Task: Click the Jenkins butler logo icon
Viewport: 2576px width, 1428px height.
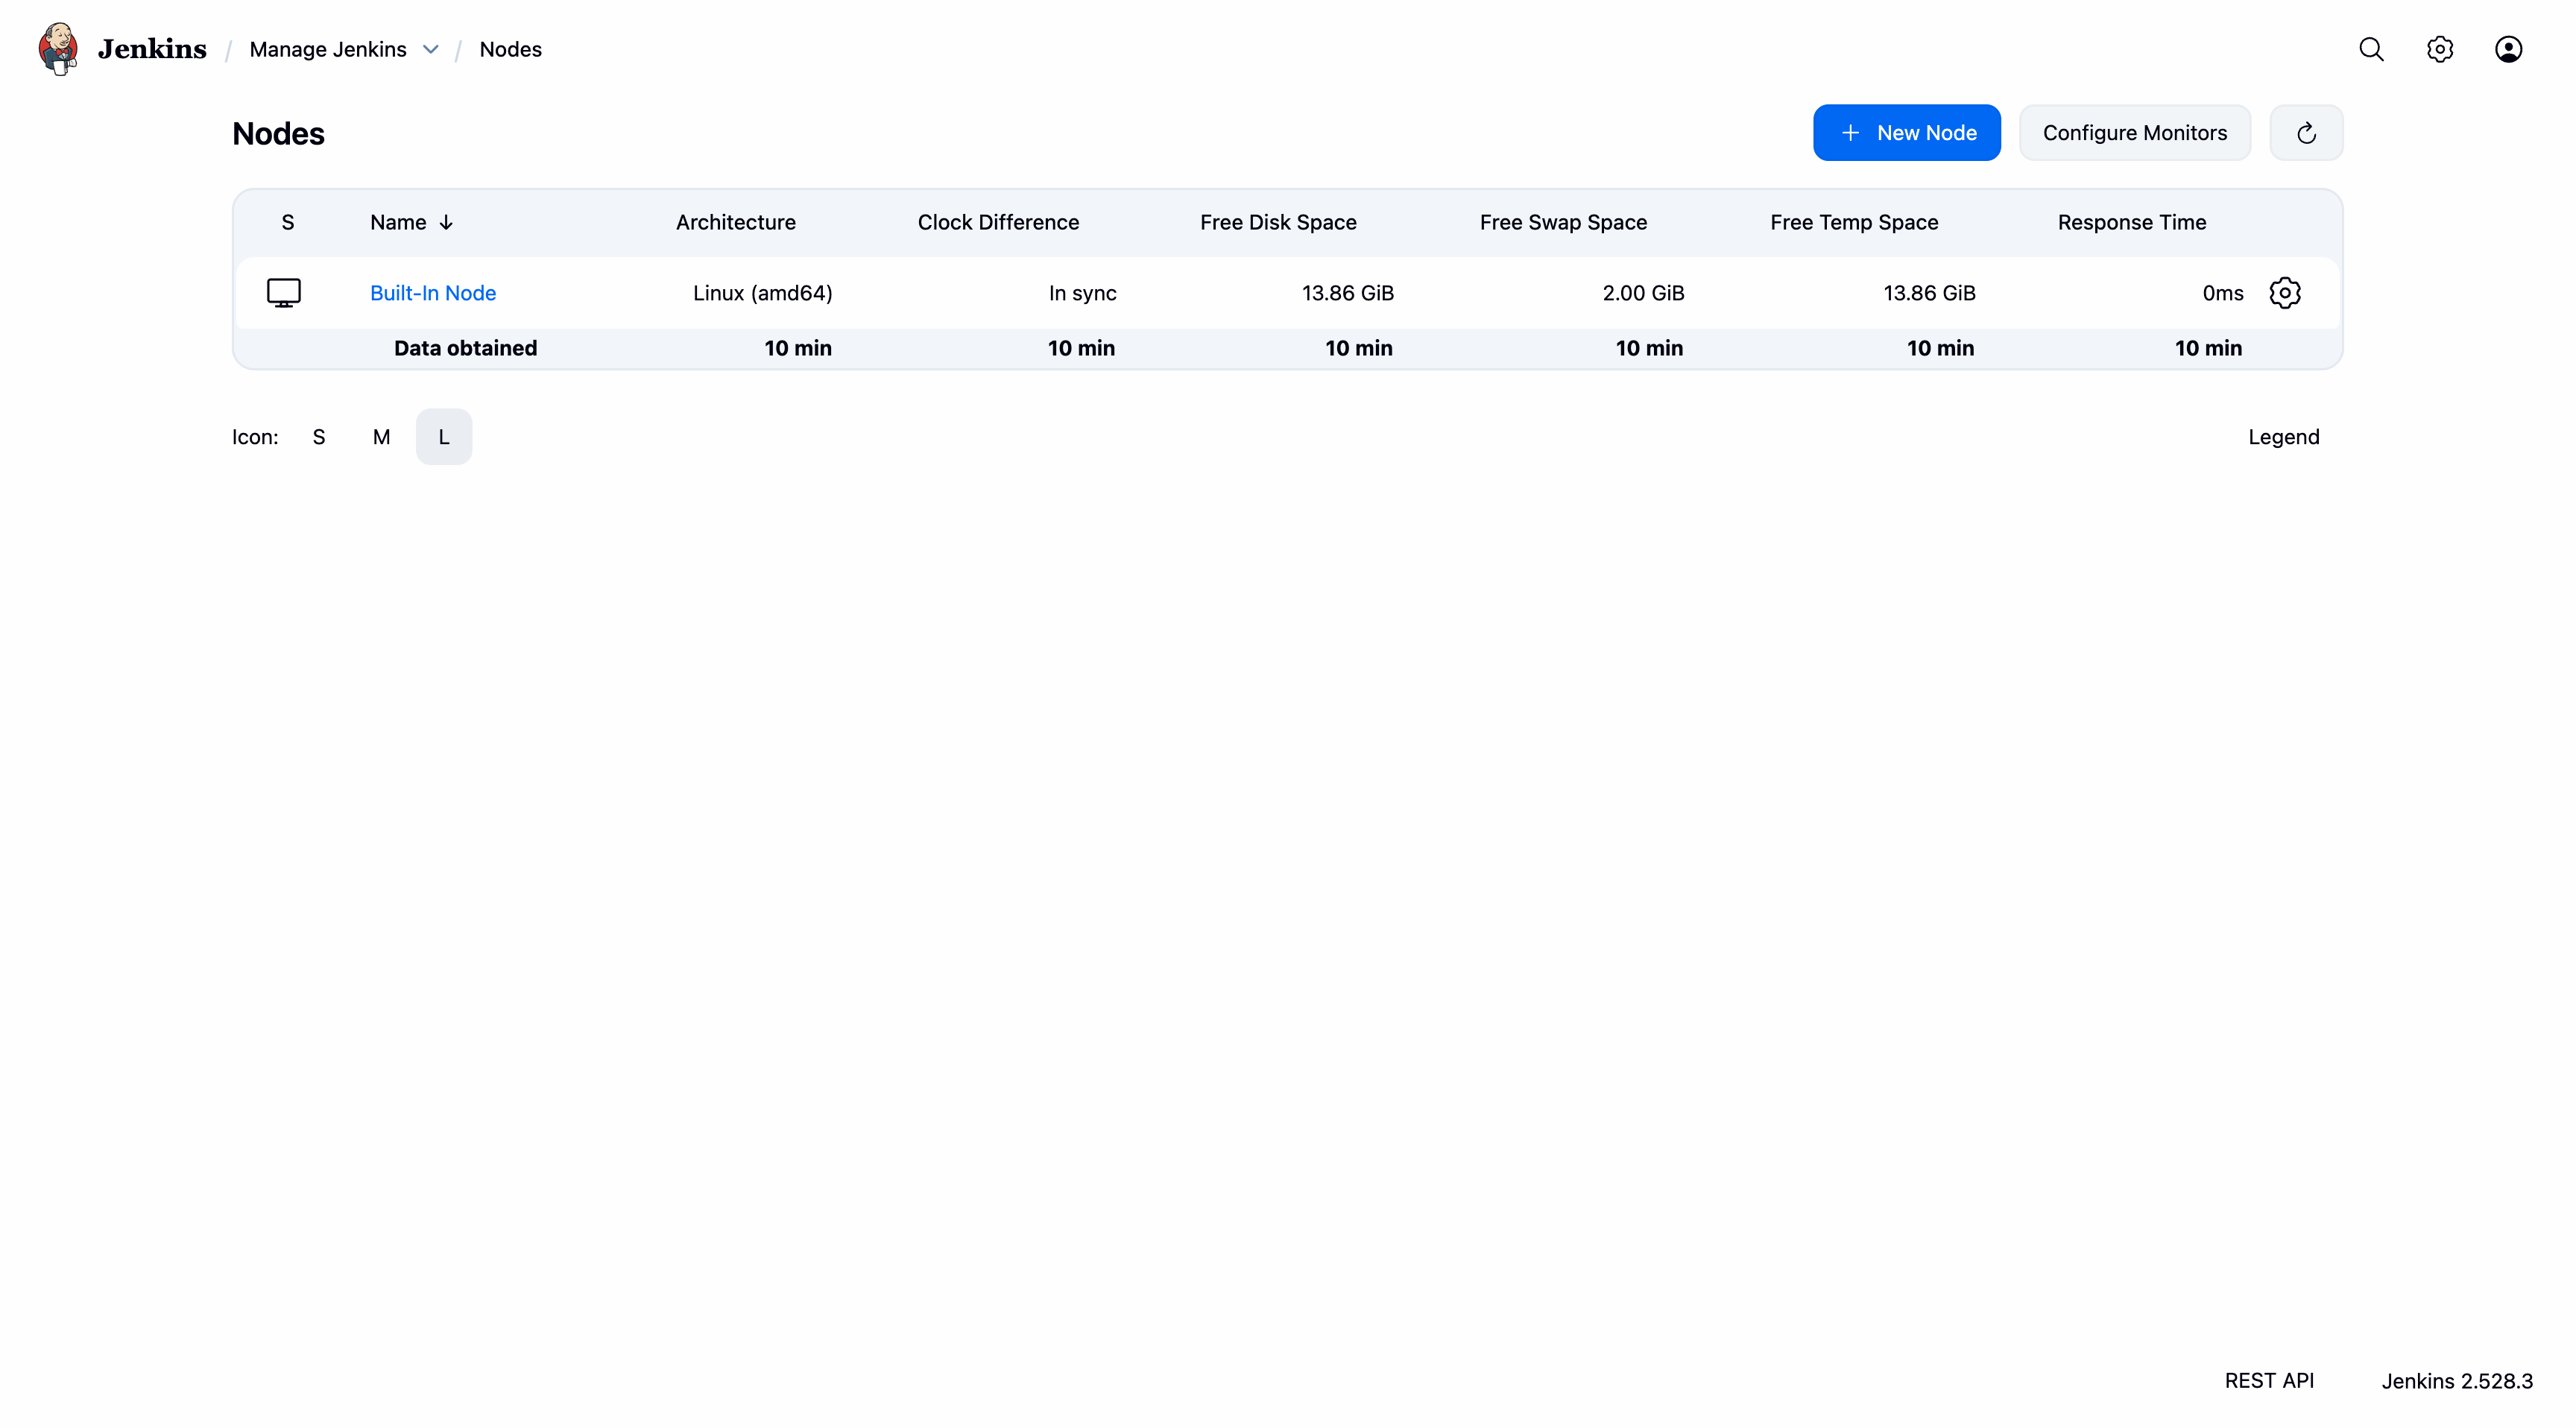Action: [58, 49]
